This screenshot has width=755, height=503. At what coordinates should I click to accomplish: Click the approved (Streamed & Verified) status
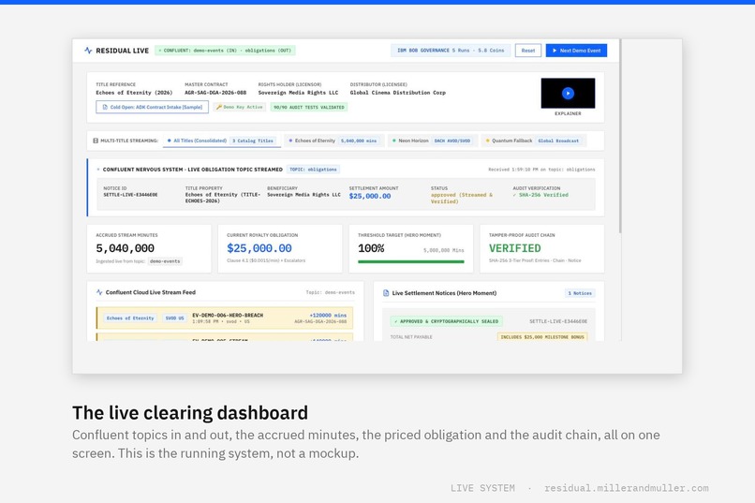point(462,198)
